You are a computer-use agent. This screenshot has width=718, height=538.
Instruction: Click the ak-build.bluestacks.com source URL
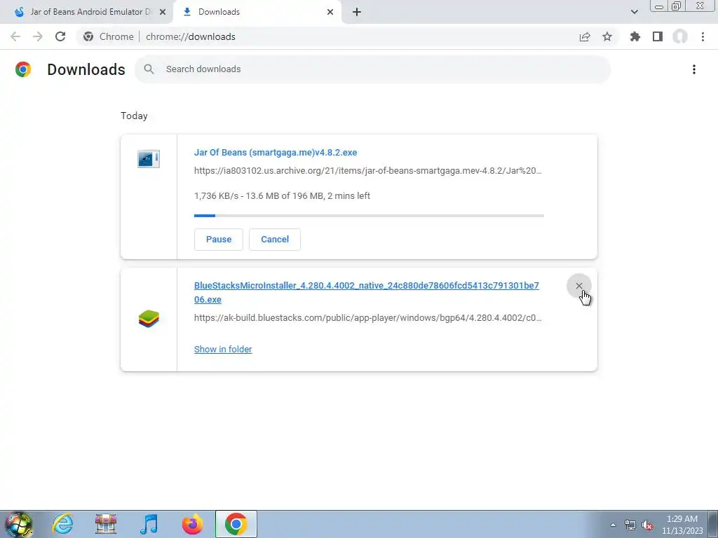(367, 317)
